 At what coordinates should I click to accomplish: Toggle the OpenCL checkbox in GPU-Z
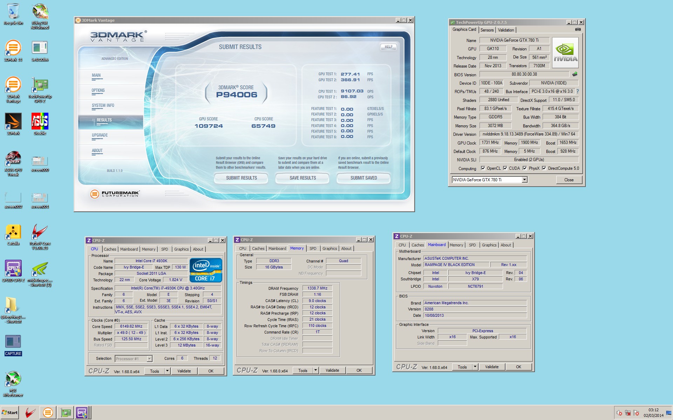(483, 168)
